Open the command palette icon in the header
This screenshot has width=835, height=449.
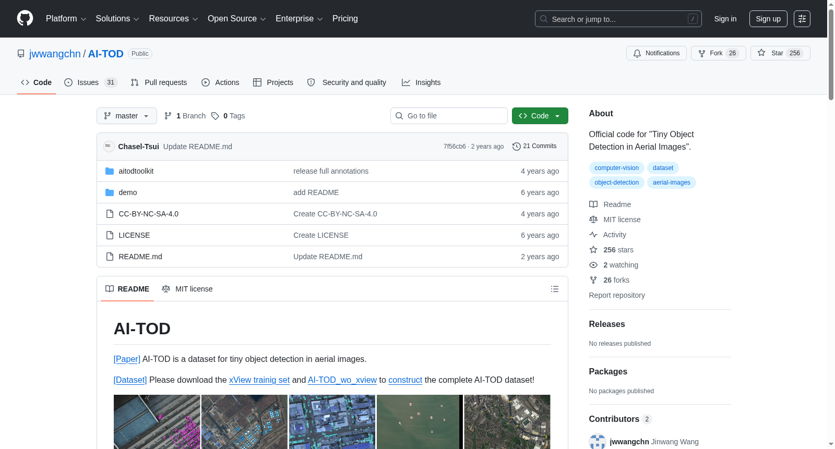tap(802, 19)
